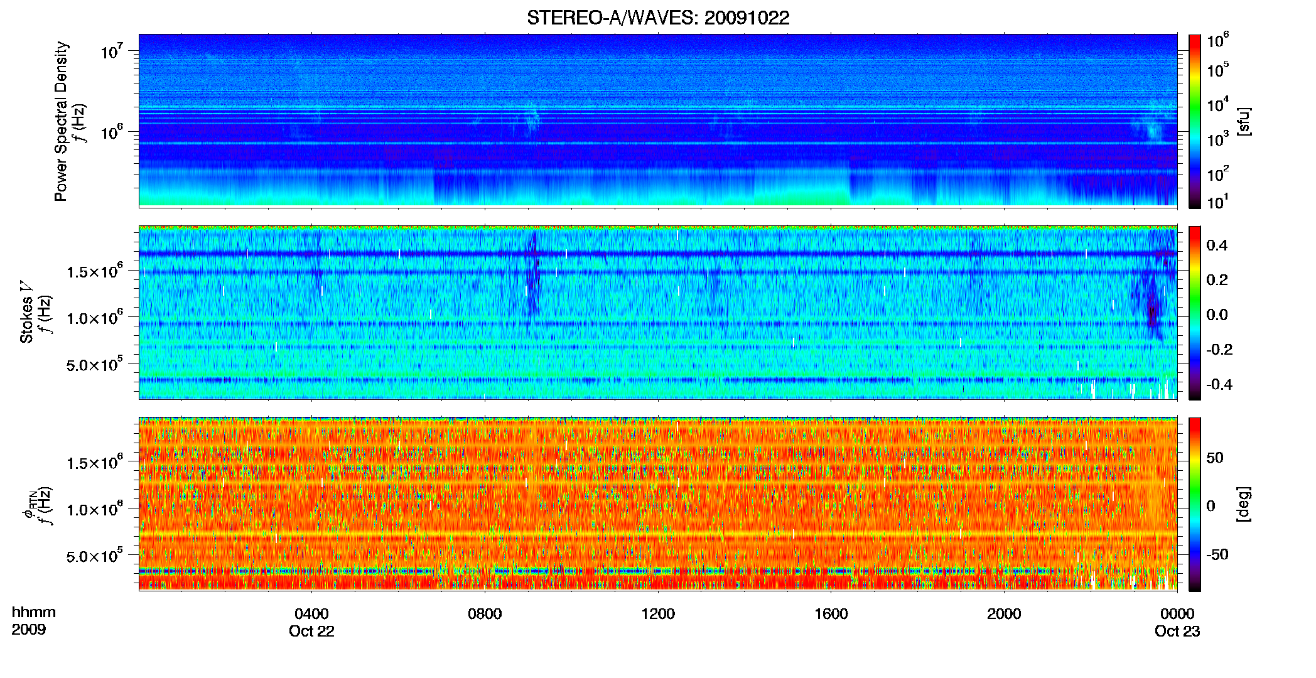
Task: Click the 0800 time axis label
Action: 485,613
